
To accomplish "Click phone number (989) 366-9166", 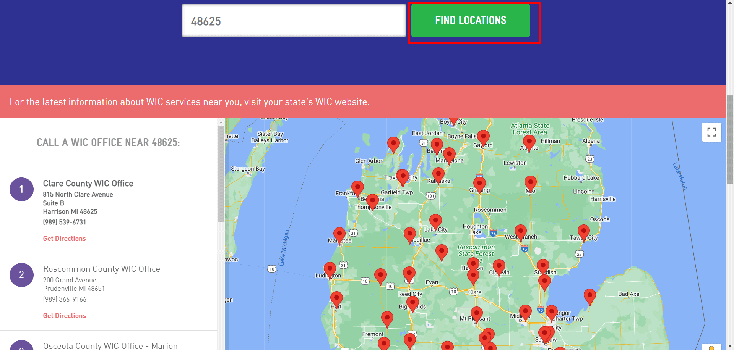I will 65,299.
